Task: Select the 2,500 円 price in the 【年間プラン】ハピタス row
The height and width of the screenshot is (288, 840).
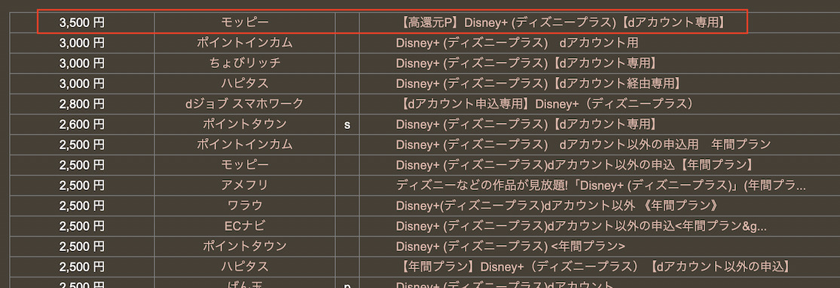Action: coord(82,267)
